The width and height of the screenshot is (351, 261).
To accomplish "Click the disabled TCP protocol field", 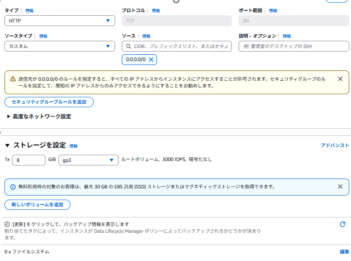I will 177,21.
